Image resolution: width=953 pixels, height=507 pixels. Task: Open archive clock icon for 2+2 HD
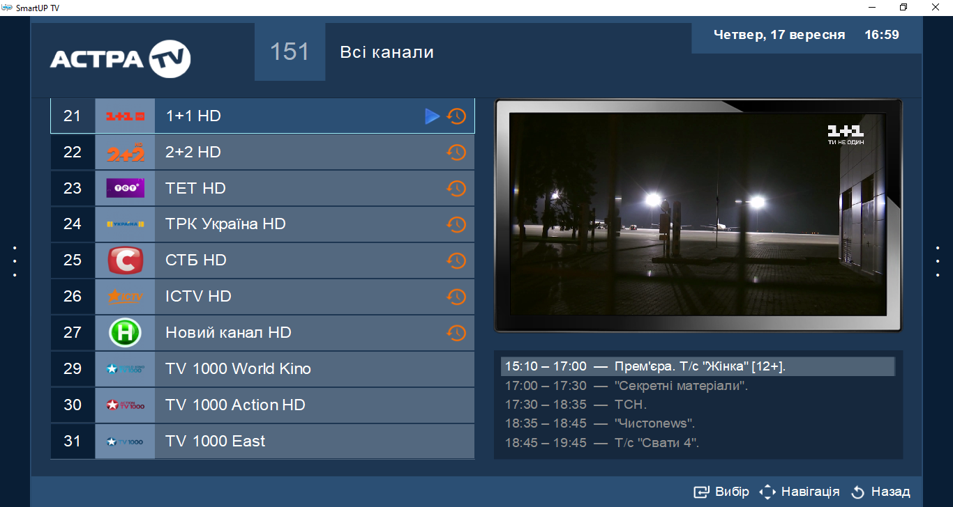(x=456, y=153)
